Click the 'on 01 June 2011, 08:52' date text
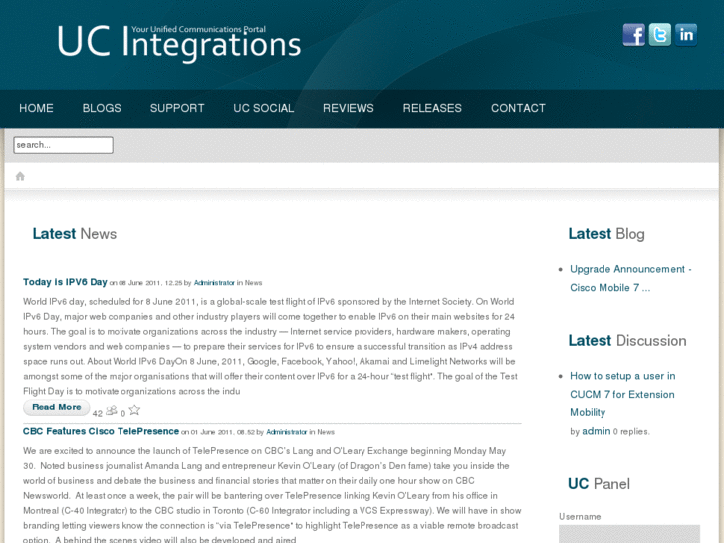 [x=218, y=432]
